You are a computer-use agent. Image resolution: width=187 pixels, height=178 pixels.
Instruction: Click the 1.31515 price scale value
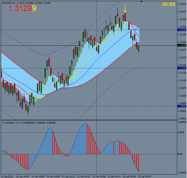tap(182, 4)
